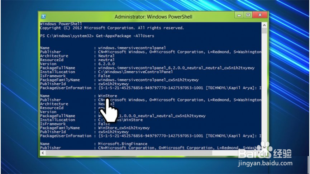
Task: Click windows.immersivecontrolpanel PackageFullName value
Action: [176, 68]
